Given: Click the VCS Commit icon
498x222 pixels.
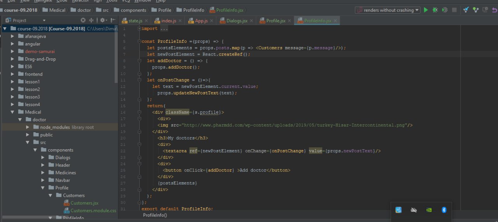Looking at the screenshot, I should point(475,10).
